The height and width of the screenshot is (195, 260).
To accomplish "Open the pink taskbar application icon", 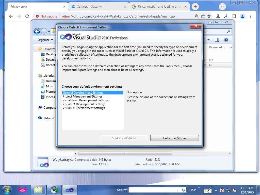I will (x=22, y=190).
